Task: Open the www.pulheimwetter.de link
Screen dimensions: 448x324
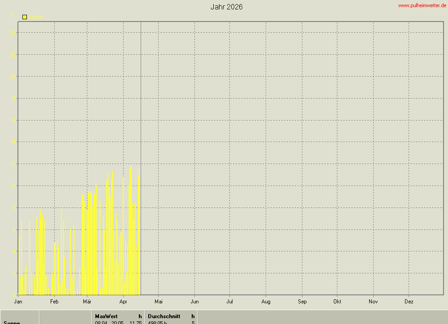Action: pyautogui.click(x=422, y=5)
